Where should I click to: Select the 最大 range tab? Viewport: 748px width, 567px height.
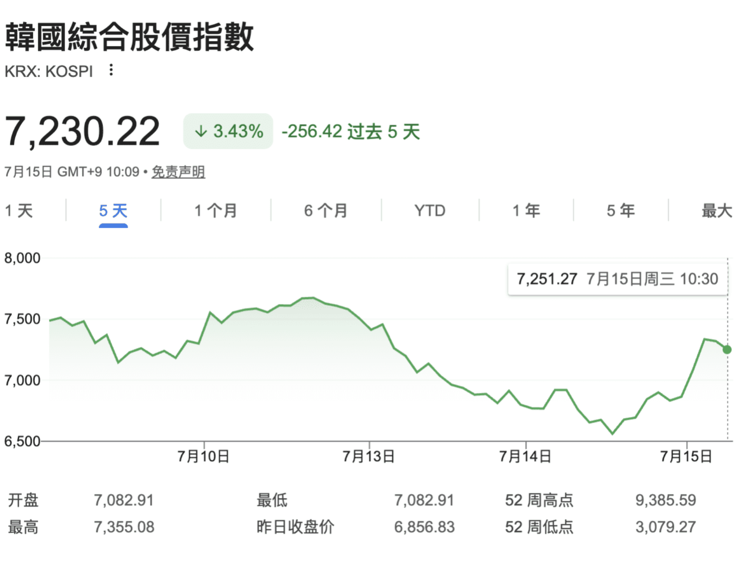pos(717,211)
